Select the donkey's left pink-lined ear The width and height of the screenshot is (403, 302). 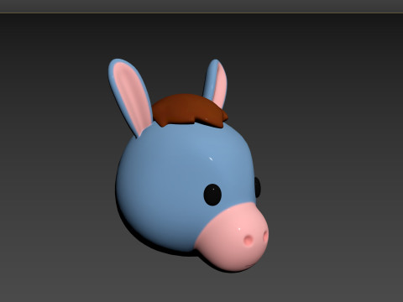pos(130,97)
